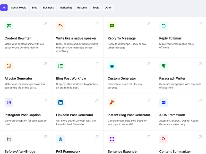
Task: Select the Resume category tab
Action: pos(82,7)
